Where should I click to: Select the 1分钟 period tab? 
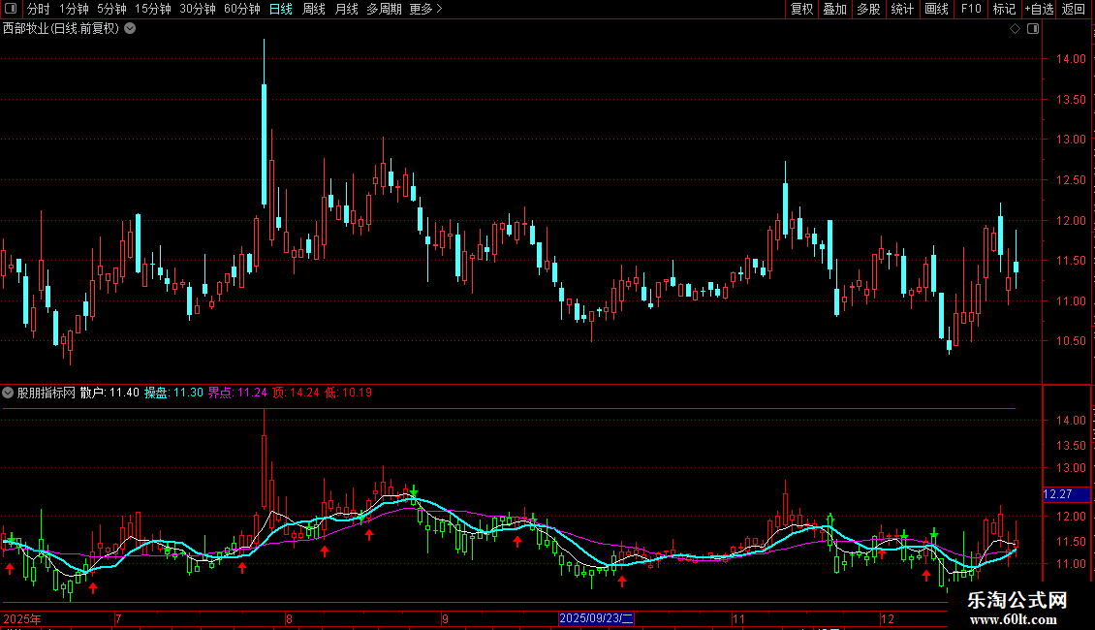coord(74,9)
